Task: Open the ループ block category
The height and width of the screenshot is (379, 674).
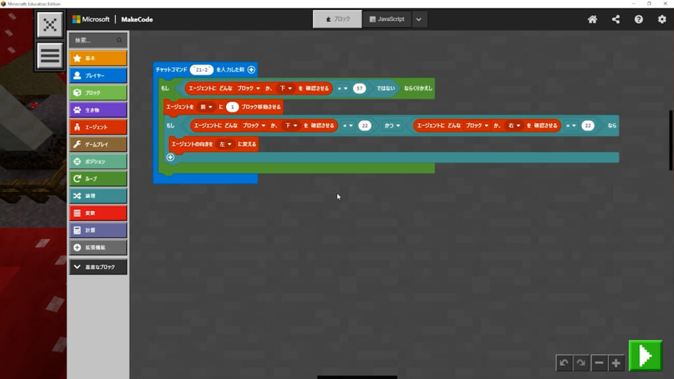Action: 98,178
